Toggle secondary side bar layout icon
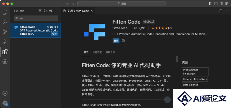231x108 pixels. 221,4
